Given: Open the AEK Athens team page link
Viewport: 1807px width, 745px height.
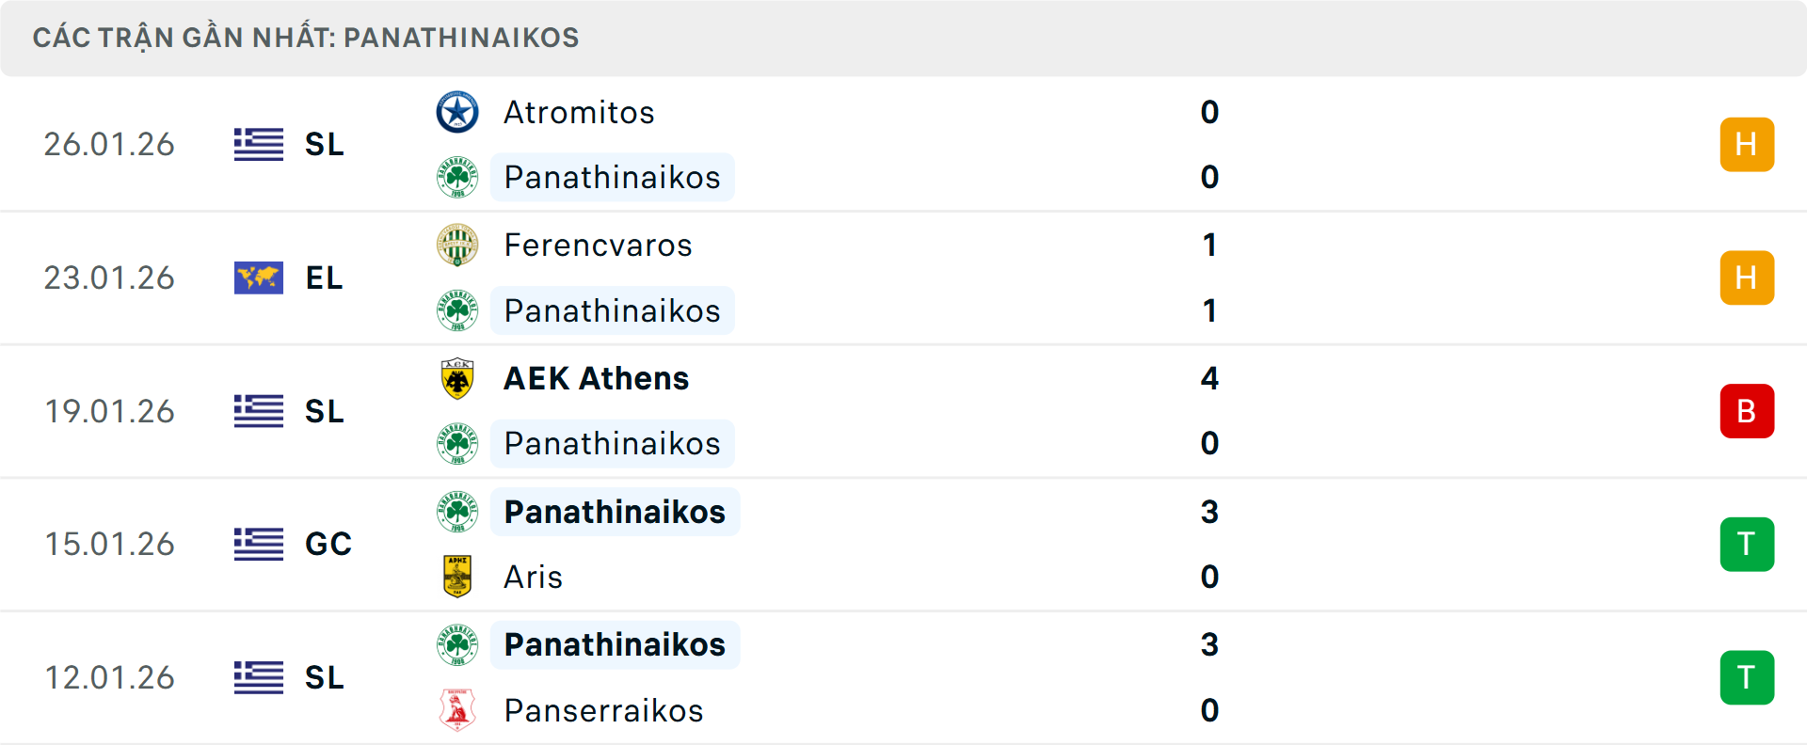Looking at the screenshot, I should [x=595, y=379].
